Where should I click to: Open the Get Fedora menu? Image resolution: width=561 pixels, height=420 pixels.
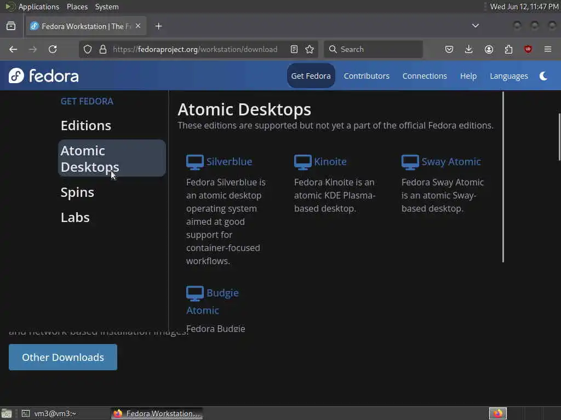point(311,75)
